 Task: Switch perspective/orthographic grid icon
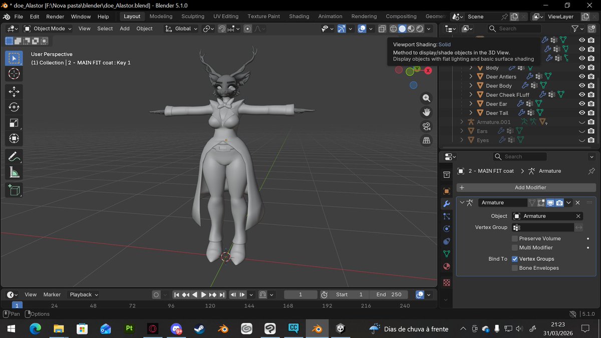[427, 141]
